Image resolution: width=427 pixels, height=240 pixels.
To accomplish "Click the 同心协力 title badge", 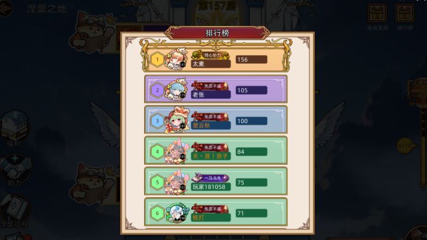I will click(x=210, y=55).
